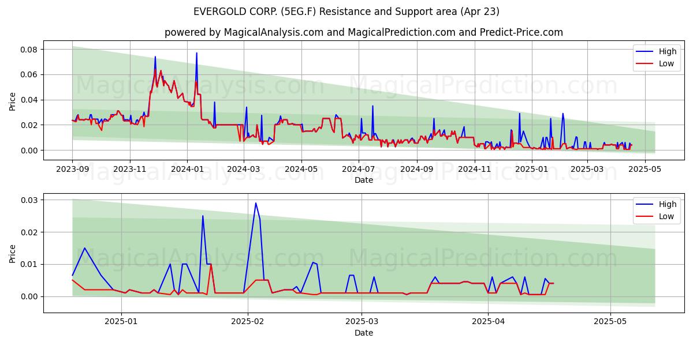This screenshot has width=693, height=346.
Task: Click the 2025-01 label on top chart
Action: tap(531, 170)
